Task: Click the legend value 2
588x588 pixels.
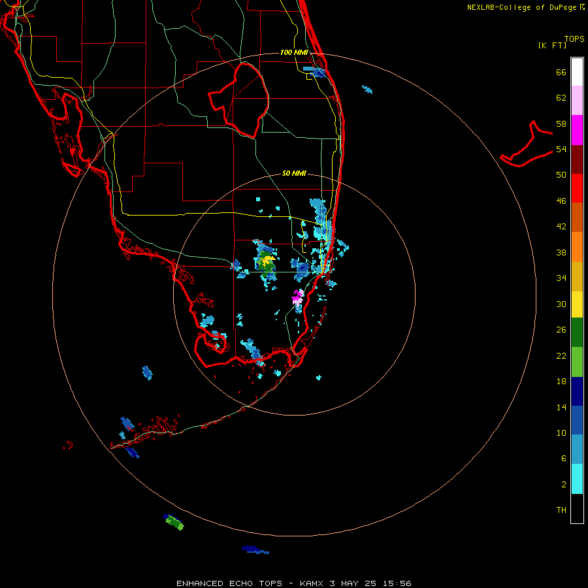Action: (x=564, y=485)
